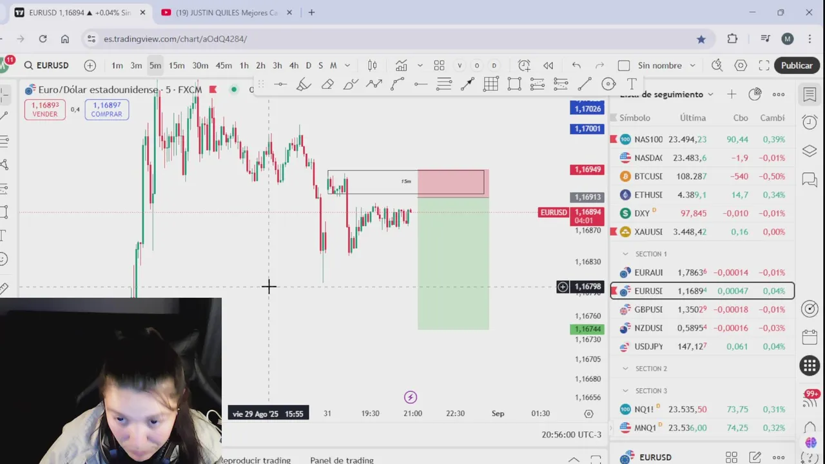Image resolution: width=825 pixels, height=464 pixels.
Task: Select the 1m timeframe
Action: click(x=117, y=65)
